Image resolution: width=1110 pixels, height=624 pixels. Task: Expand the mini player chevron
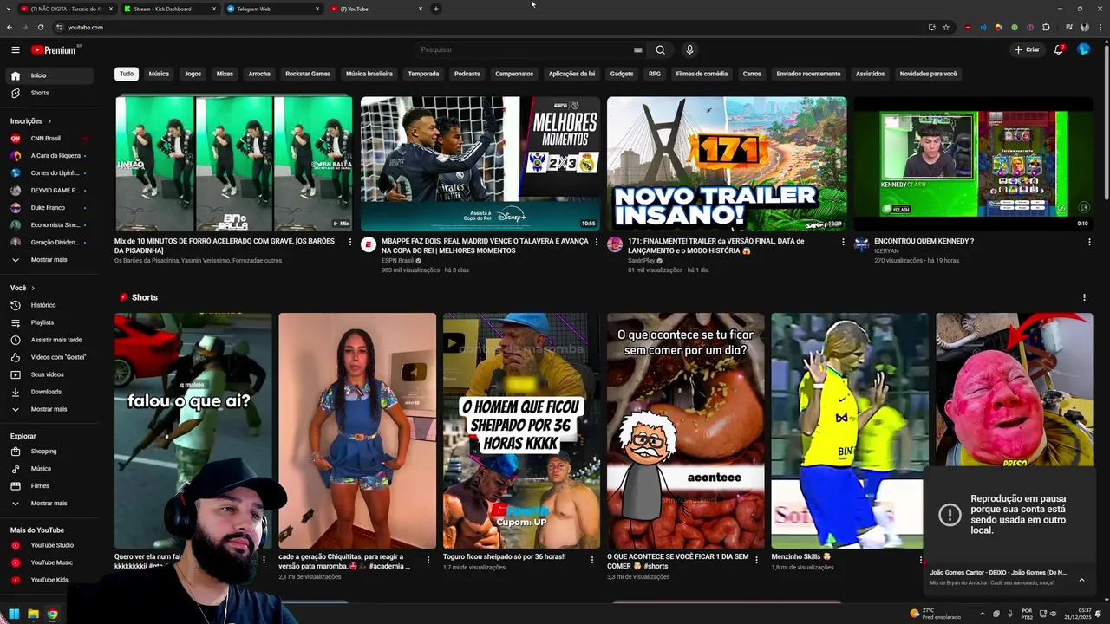[x=1081, y=580]
